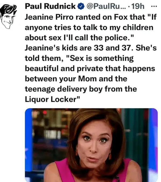Open Paul Rudnick's cartoon profile avatar
This screenshot has height=182, width=161.
point(8,17)
